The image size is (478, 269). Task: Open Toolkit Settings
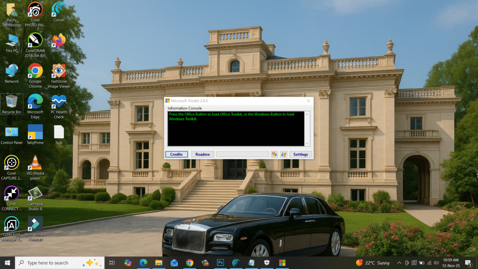pos(300,154)
